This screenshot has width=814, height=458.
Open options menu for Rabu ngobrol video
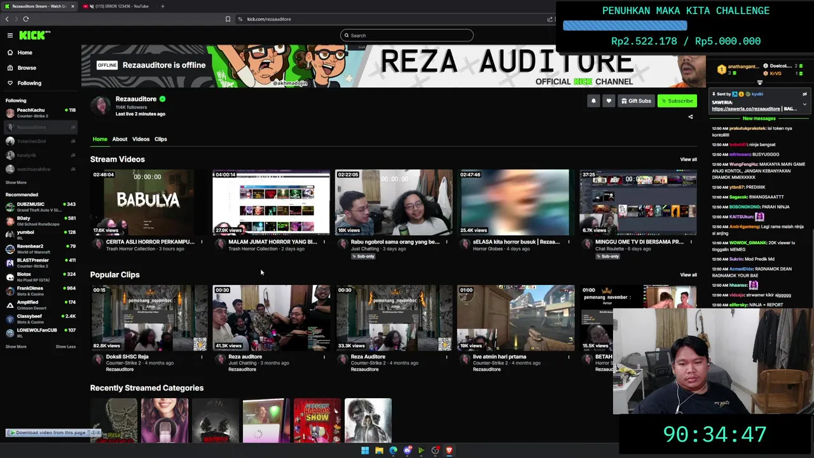click(446, 242)
